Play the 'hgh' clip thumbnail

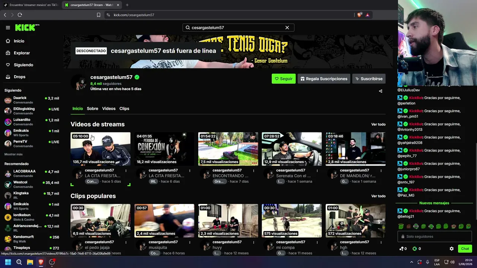[x=356, y=221]
